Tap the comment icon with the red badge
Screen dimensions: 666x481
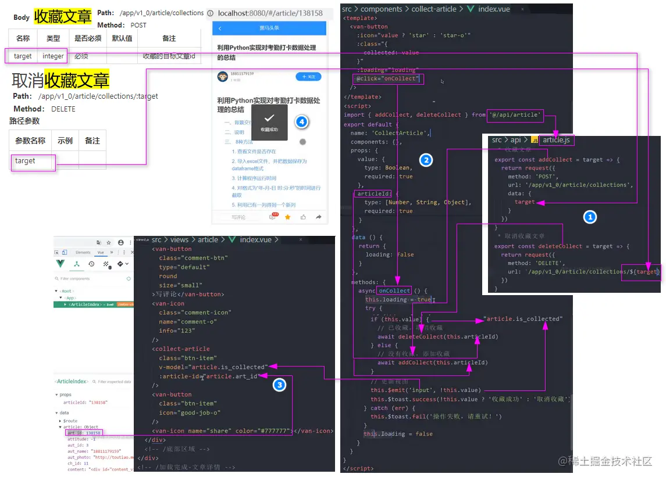point(273,217)
